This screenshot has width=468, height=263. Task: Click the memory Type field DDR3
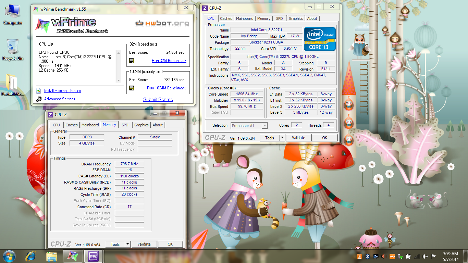tap(87, 137)
